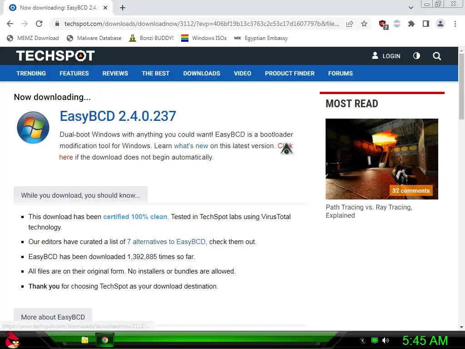
Task: Open Path Tracing vs. Ray Tracing headline
Action: pos(369,211)
